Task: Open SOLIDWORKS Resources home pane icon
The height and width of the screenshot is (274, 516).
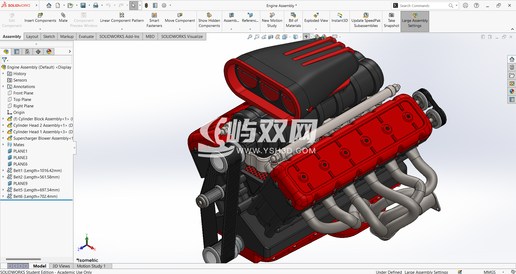Action: pos(512,59)
